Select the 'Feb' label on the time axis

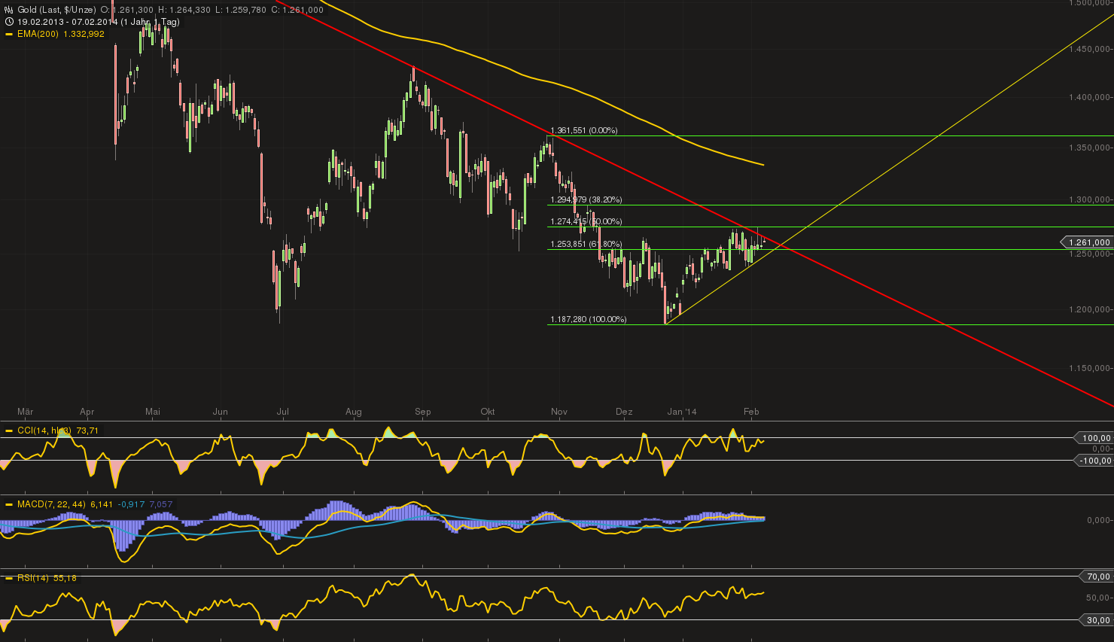pos(750,412)
